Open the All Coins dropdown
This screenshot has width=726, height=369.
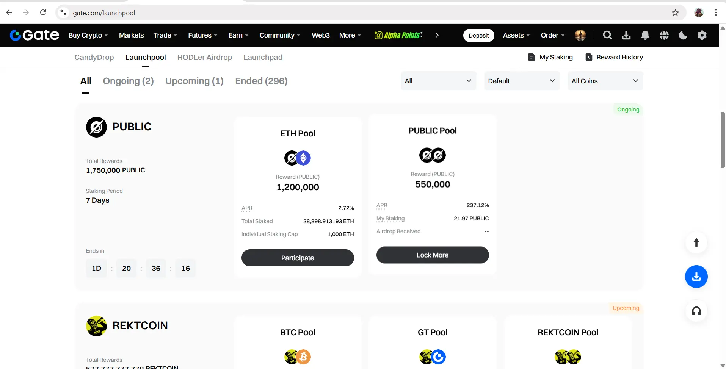[605, 81]
